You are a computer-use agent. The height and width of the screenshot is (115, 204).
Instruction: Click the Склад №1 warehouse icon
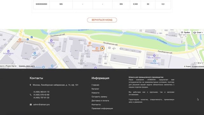(81, 61)
